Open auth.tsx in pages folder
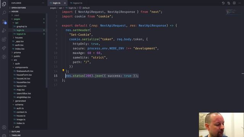The image size is (244, 137). (x=19, y=45)
